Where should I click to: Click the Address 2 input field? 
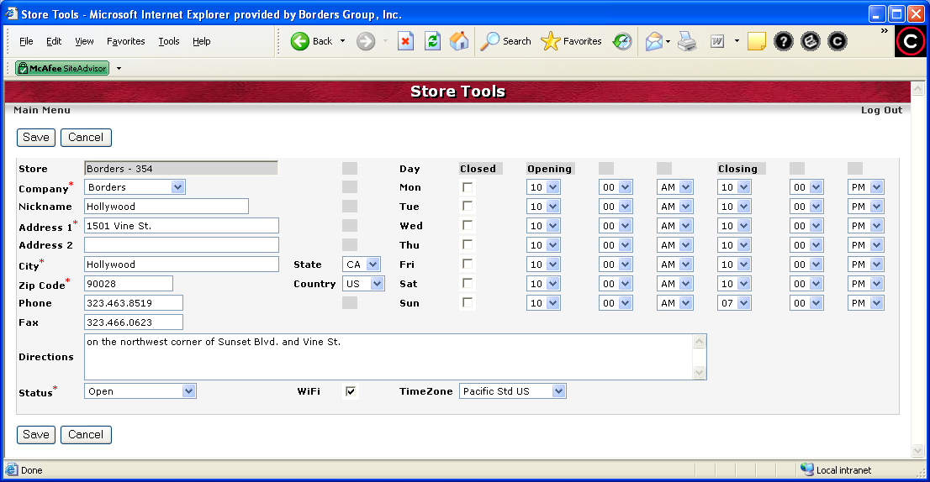pos(182,244)
